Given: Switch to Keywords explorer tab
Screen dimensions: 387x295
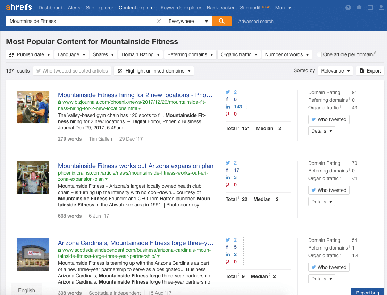Looking at the screenshot, I should pos(181,8).
